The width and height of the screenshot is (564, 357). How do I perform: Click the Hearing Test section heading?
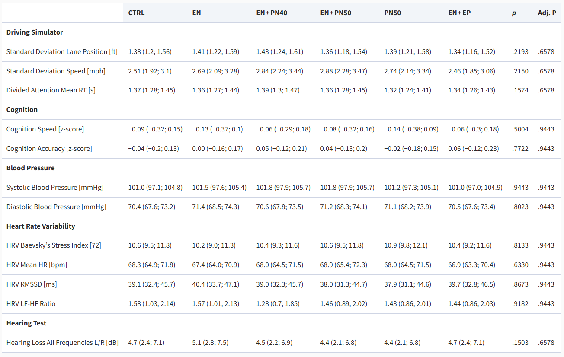[x=26, y=323]
